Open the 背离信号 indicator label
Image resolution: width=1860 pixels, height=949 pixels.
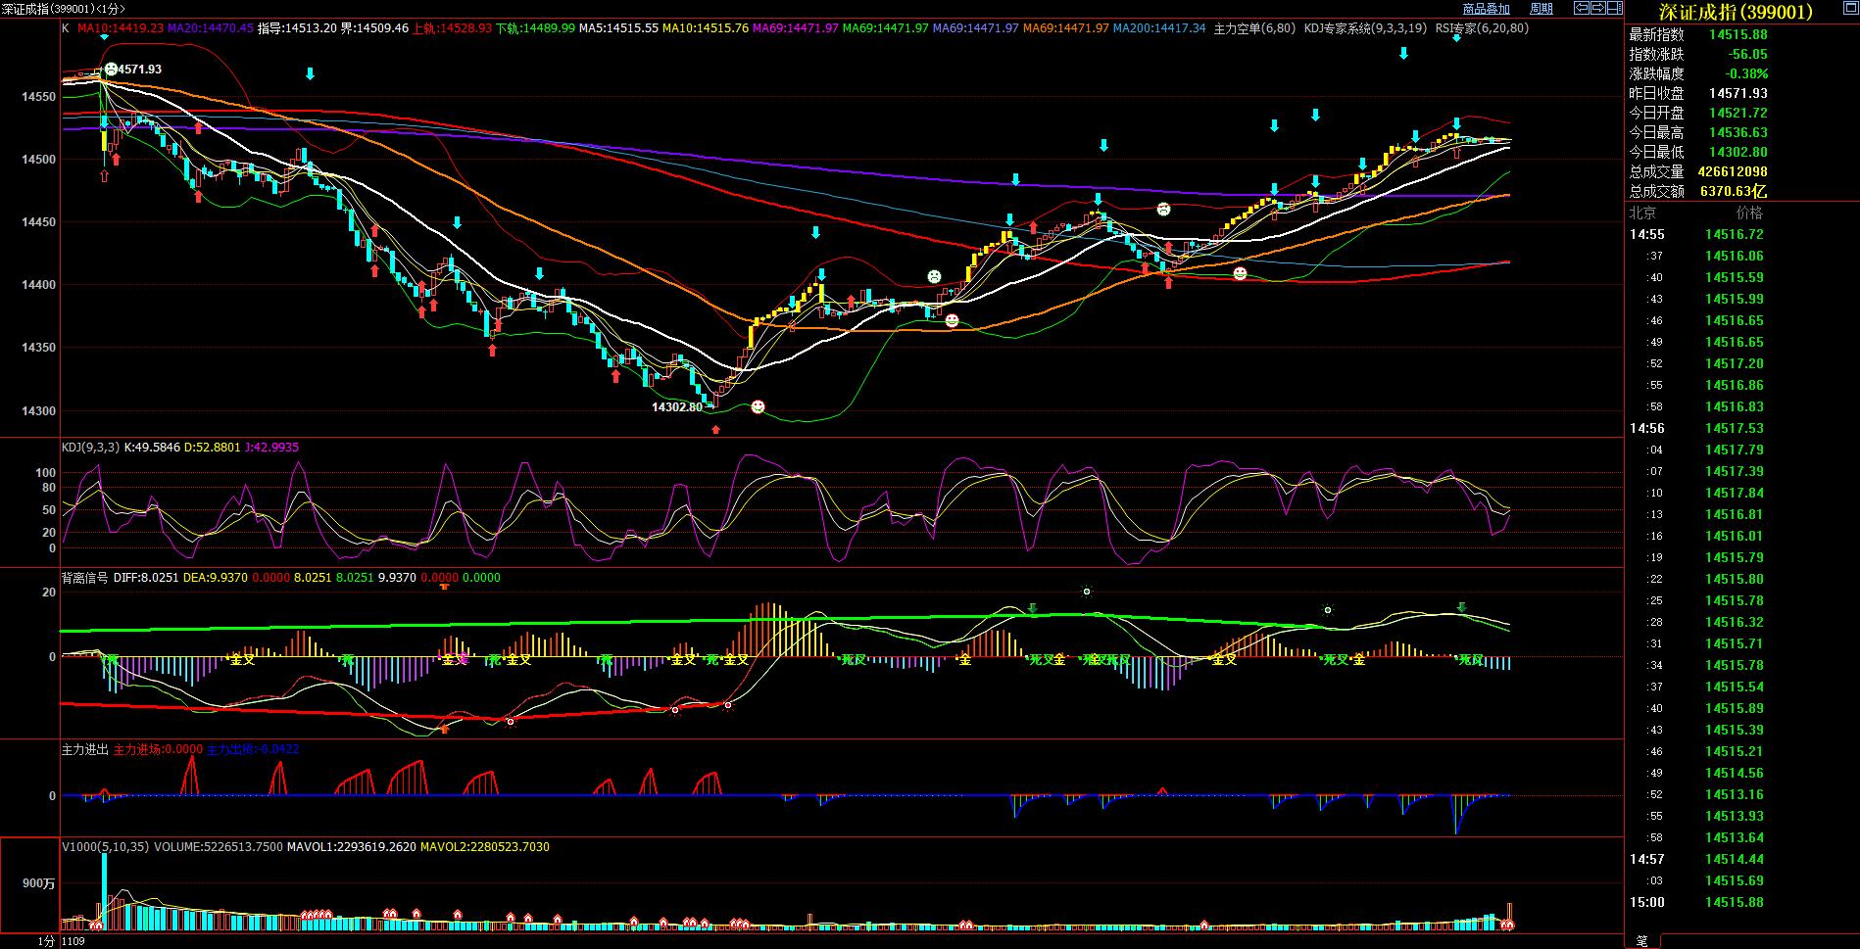coord(84,578)
